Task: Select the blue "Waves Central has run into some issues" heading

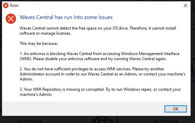Action: pos(66,17)
